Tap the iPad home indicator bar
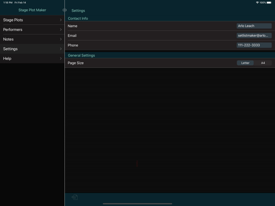Image resolution: width=275 pixels, height=206 pixels. pyautogui.click(x=137, y=204)
